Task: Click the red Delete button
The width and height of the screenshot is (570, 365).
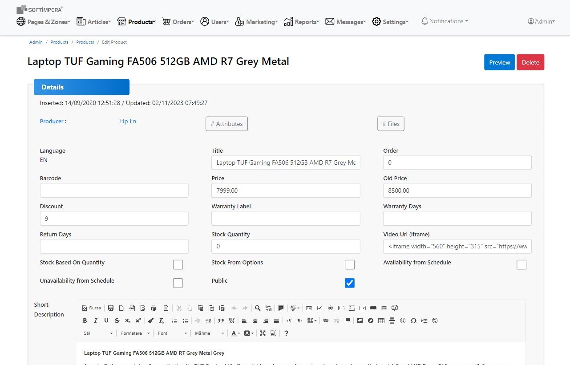Action: point(530,62)
